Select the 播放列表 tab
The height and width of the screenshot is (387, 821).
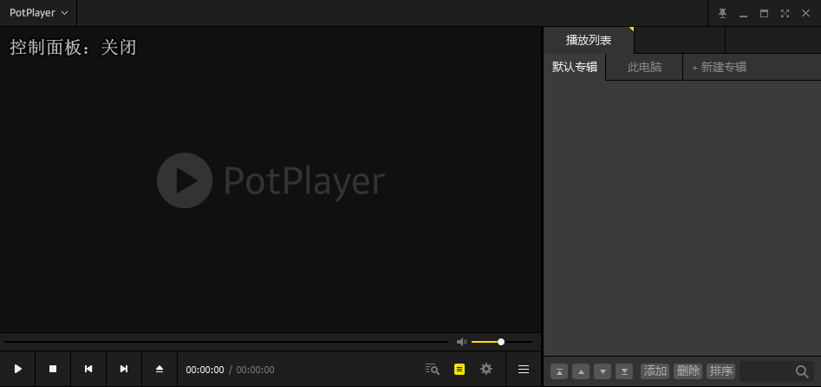[x=589, y=40]
